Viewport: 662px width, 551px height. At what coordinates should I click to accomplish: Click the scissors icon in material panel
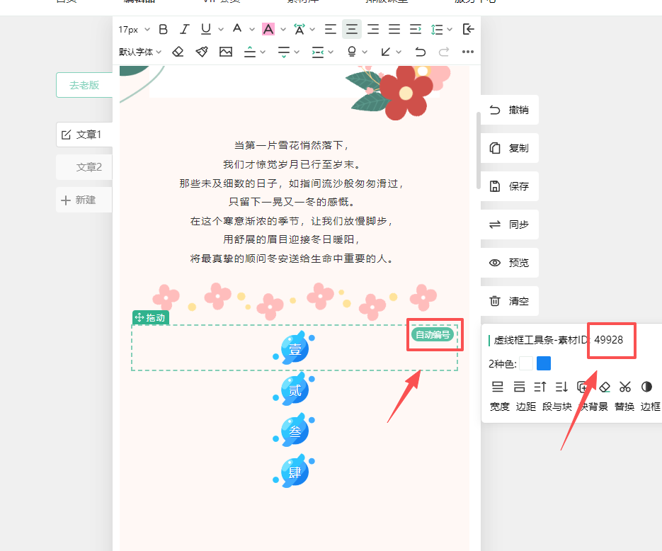click(x=625, y=387)
